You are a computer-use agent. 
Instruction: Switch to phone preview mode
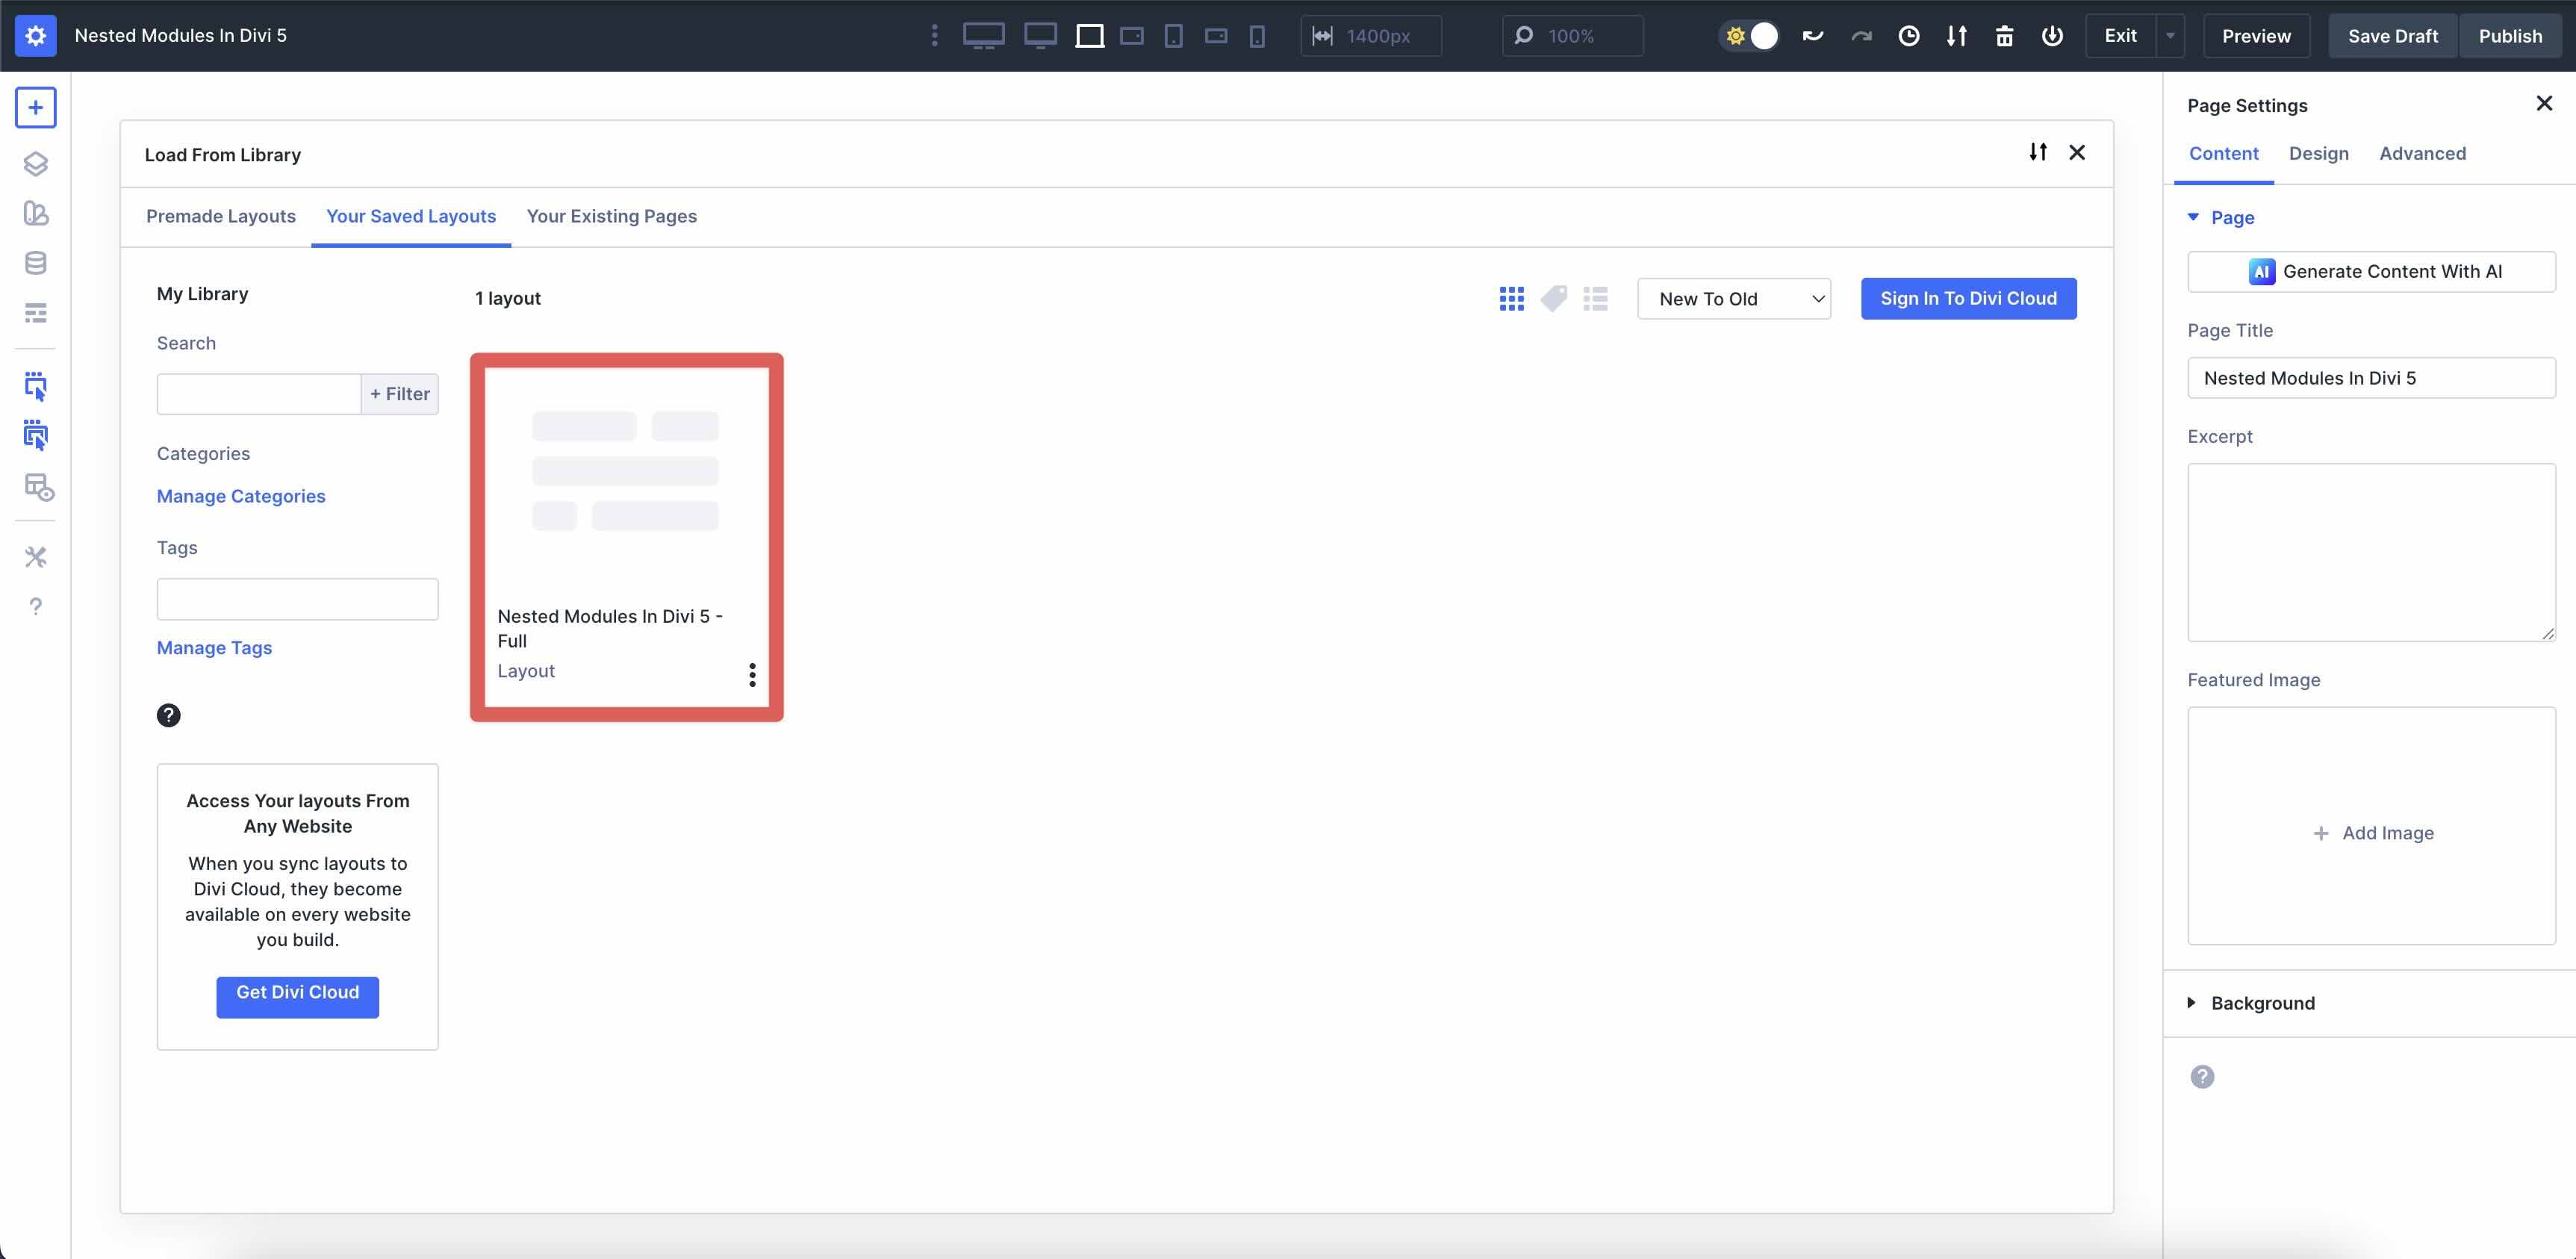tap(1257, 35)
